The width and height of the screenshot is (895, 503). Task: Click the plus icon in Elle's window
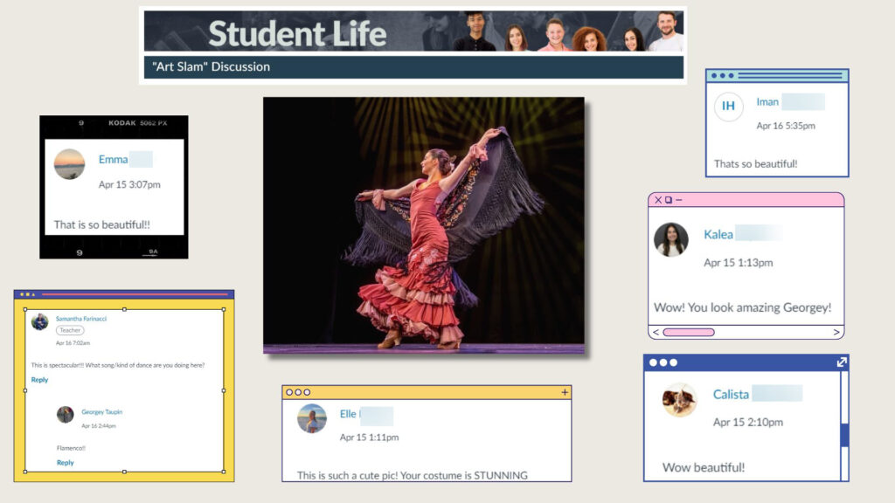tap(564, 393)
